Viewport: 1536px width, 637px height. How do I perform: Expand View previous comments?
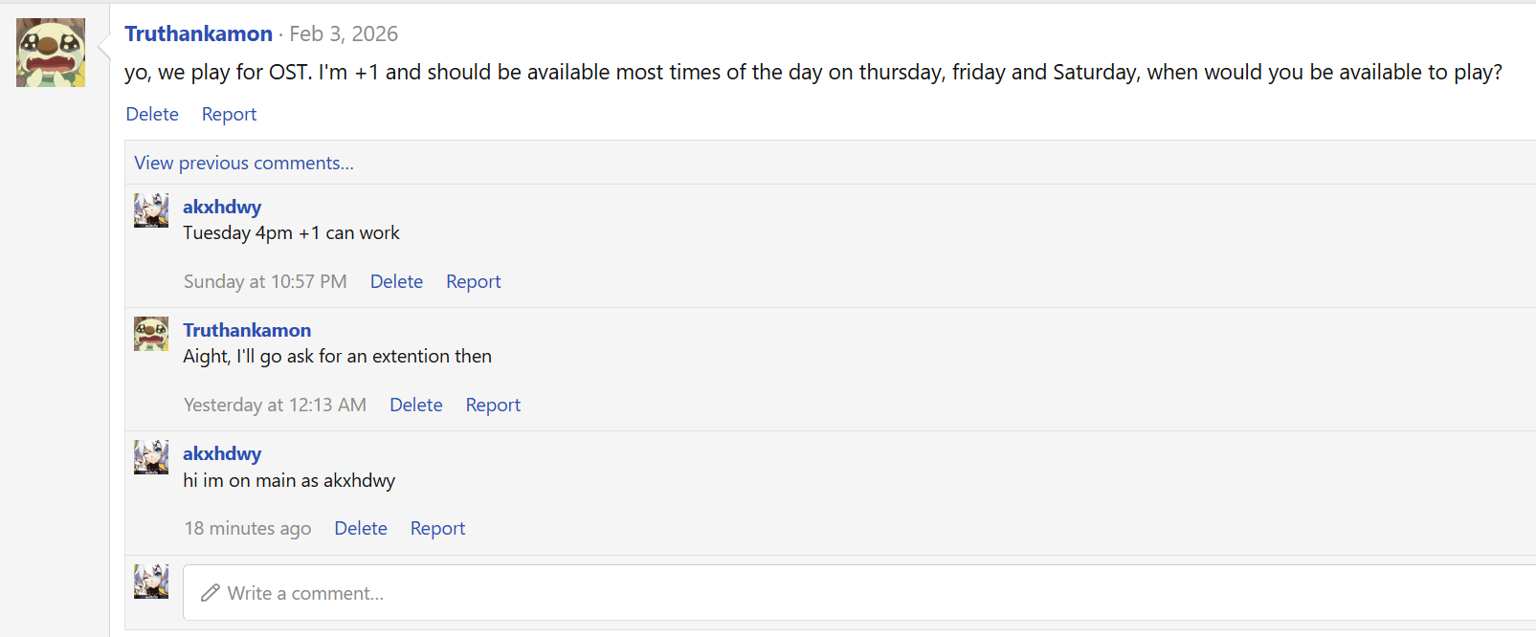pyautogui.click(x=244, y=163)
